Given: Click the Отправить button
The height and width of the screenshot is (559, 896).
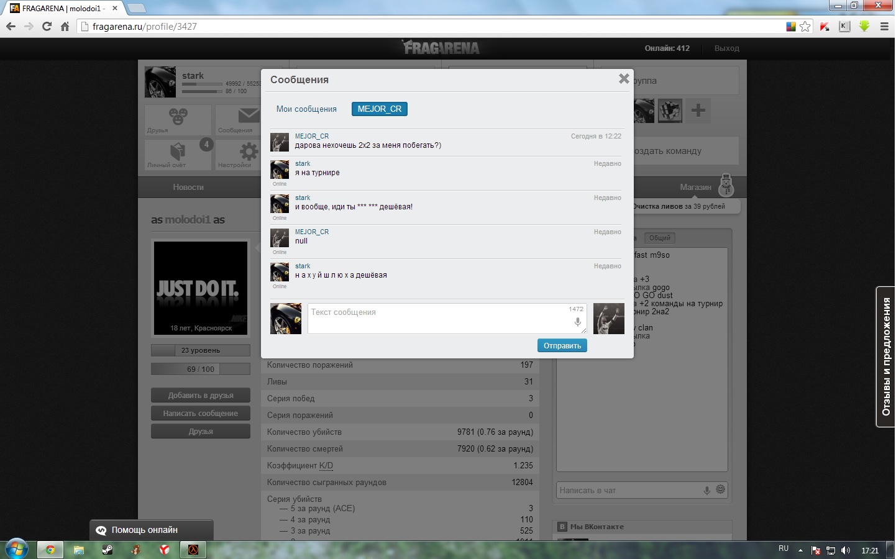Looking at the screenshot, I should coord(562,345).
